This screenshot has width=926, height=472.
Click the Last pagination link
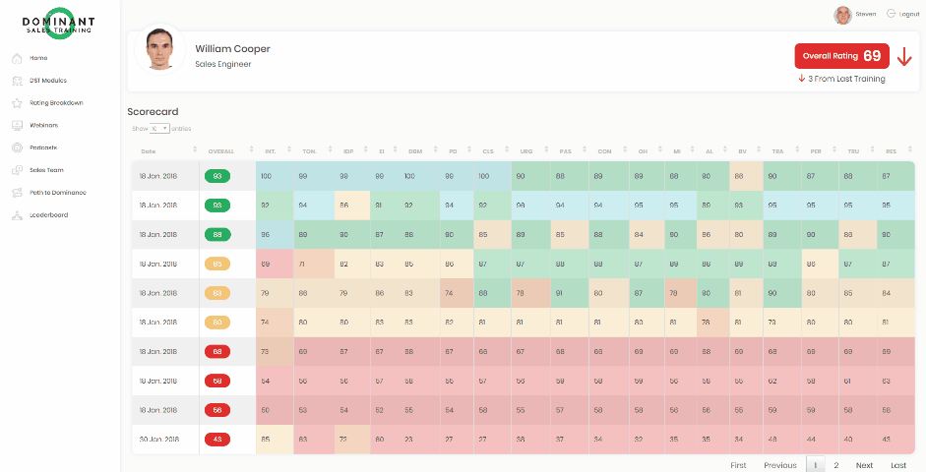tap(898, 465)
